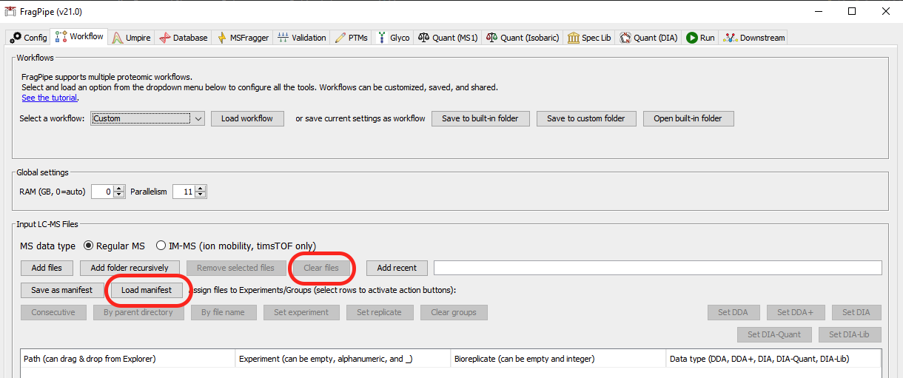Click the Set DIA-Quant button
This screenshot has width=903, height=378.
click(774, 334)
